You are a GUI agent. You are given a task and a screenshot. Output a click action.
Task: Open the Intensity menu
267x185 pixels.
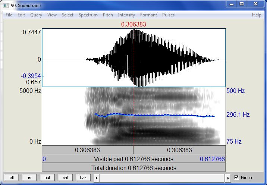pyautogui.click(x=126, y=15)
